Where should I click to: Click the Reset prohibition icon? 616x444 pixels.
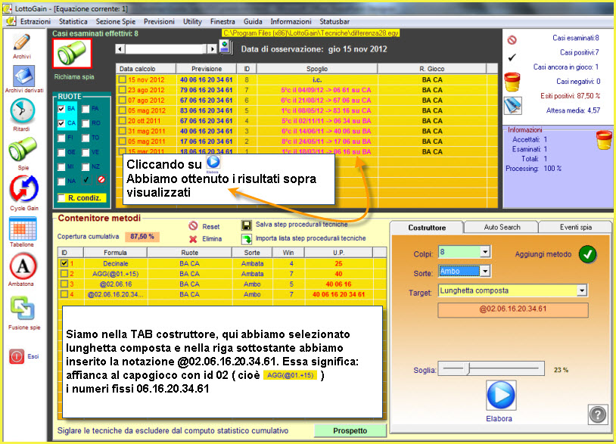(x=193, y=225)
